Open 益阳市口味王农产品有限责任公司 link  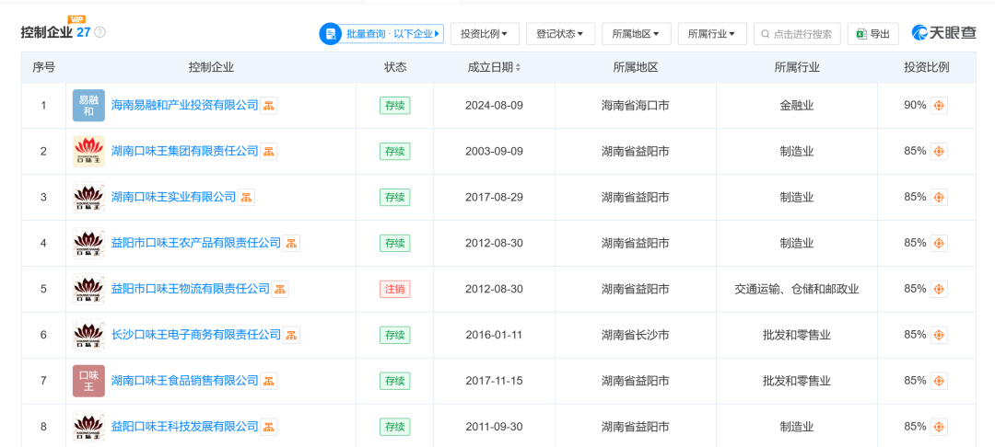(x=196, y=243)
